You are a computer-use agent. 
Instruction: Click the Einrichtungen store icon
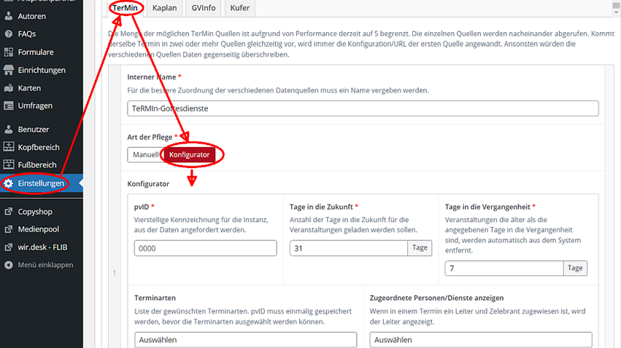click(x=9, y=70)
